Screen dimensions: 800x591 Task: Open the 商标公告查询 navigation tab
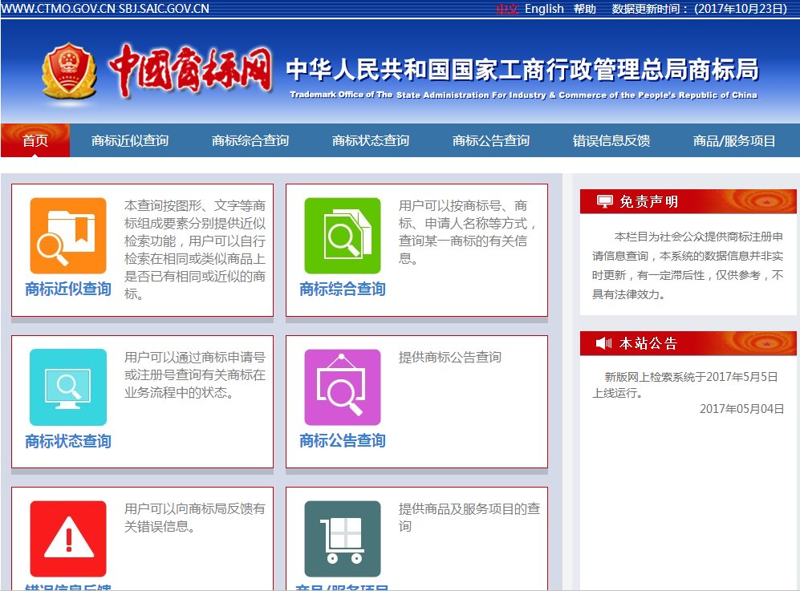[x=489, y=140]
